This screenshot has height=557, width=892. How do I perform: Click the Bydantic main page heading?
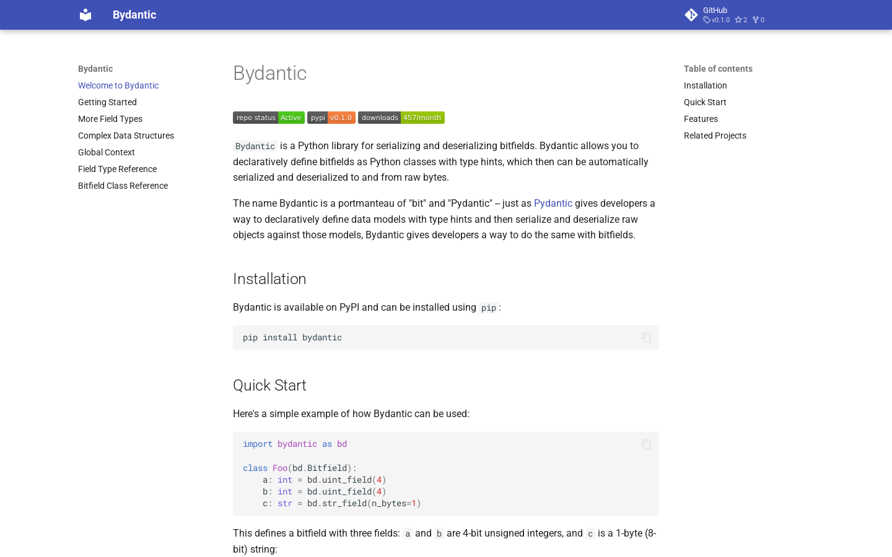(x=269, y=73)
